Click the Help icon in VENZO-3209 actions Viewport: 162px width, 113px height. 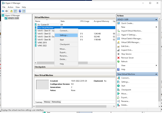click(118, 69)
